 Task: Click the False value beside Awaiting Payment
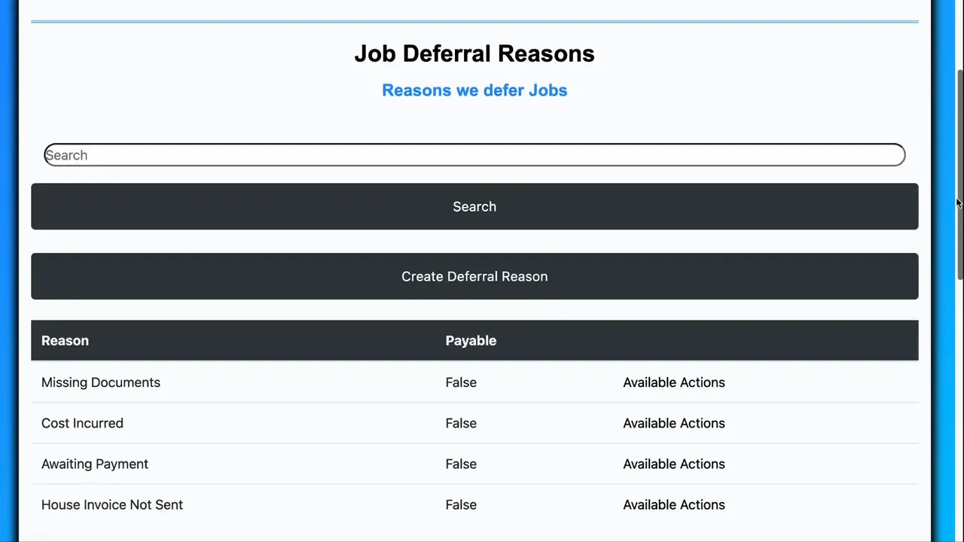click(x=461, y=464)
